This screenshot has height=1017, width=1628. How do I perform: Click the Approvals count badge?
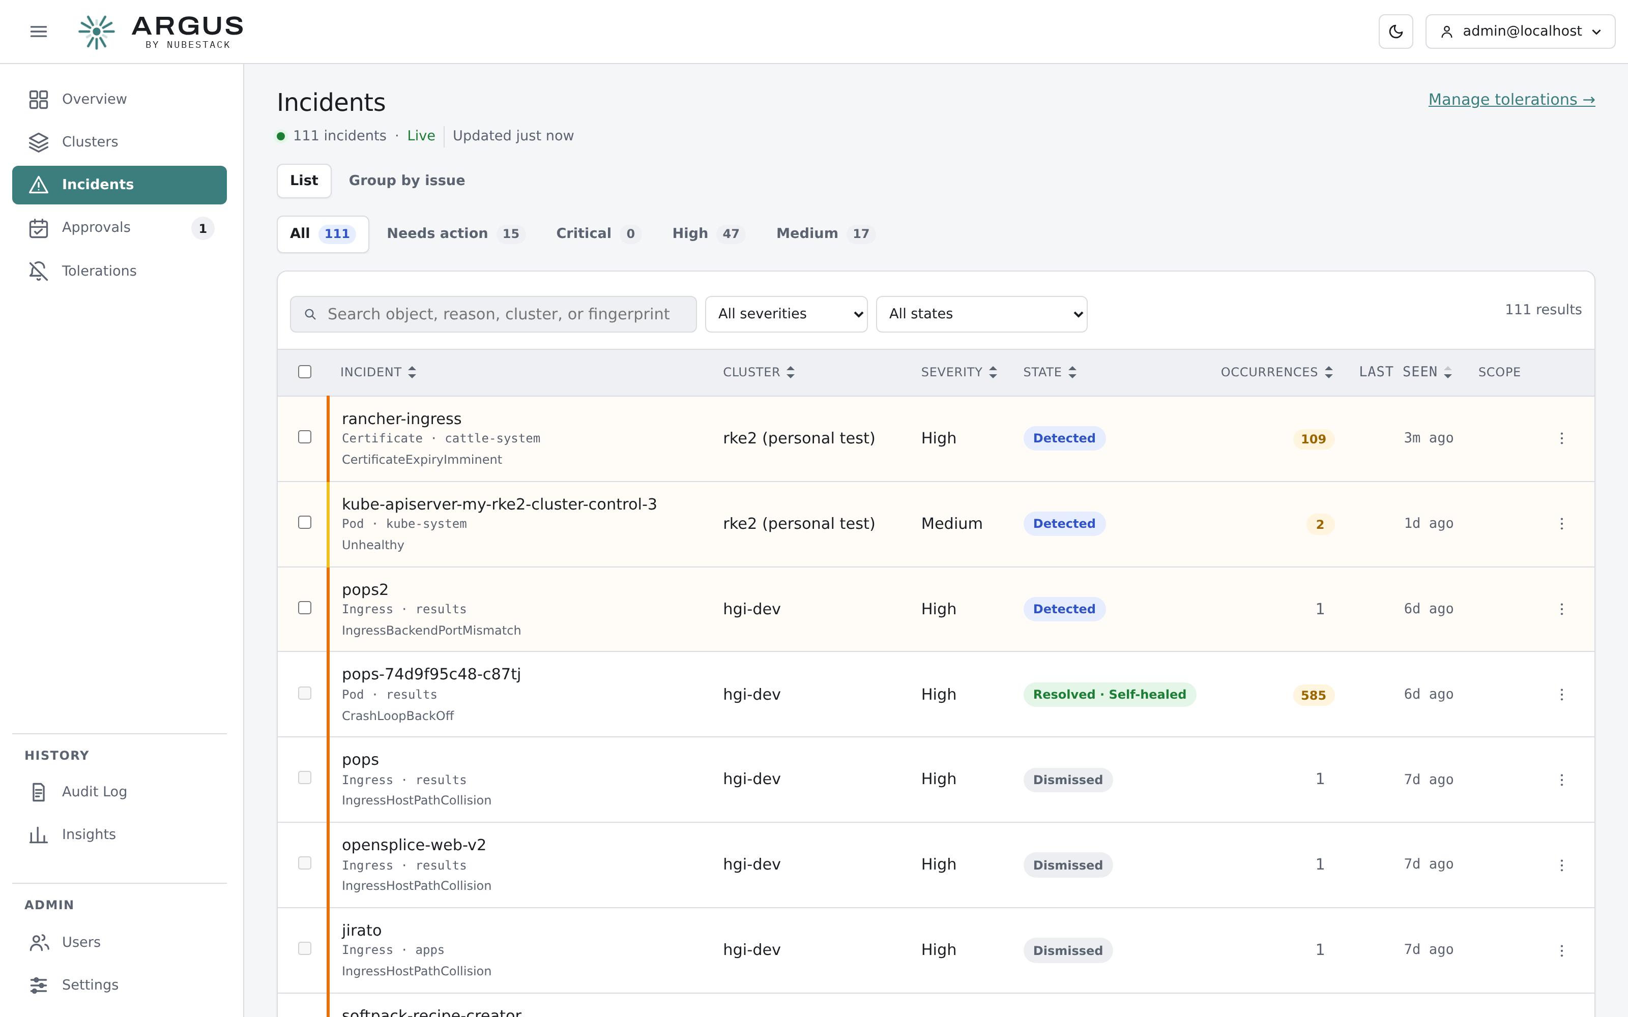click(x=202, y=229)
